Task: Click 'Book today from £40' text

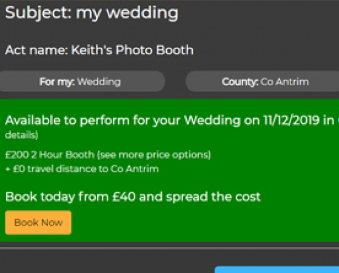Action: [70, 197]
